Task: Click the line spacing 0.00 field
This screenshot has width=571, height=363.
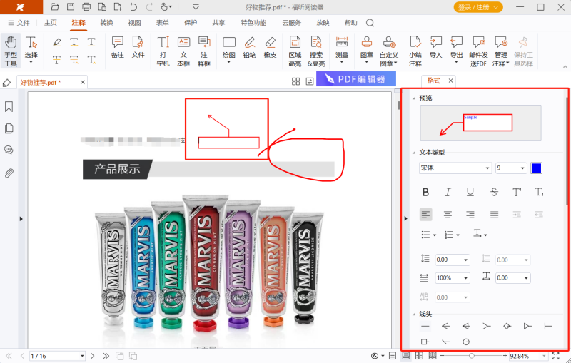Action: pos(453,260)
